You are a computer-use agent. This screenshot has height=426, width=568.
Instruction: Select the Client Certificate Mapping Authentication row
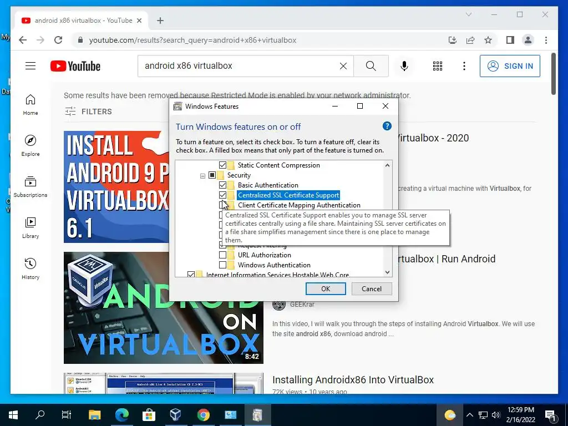tap(299, 205)
